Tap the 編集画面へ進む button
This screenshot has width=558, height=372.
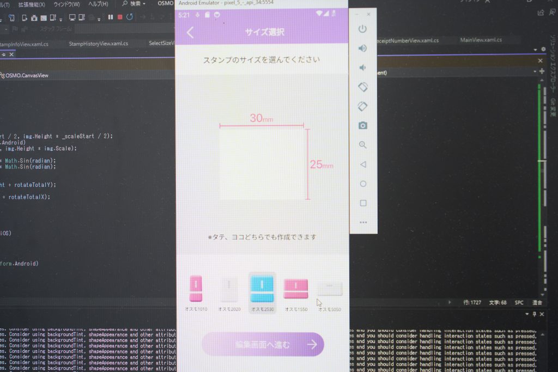click(263, 344)
